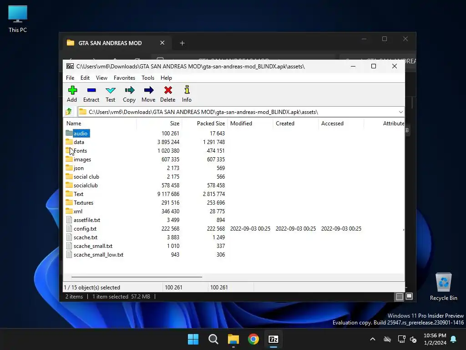The width and height of the screenshot is (466, 350).
Task: Close the GTA SAN ANDREAS MOD tab
Action: pyautogui.click(x=162, y=43)
